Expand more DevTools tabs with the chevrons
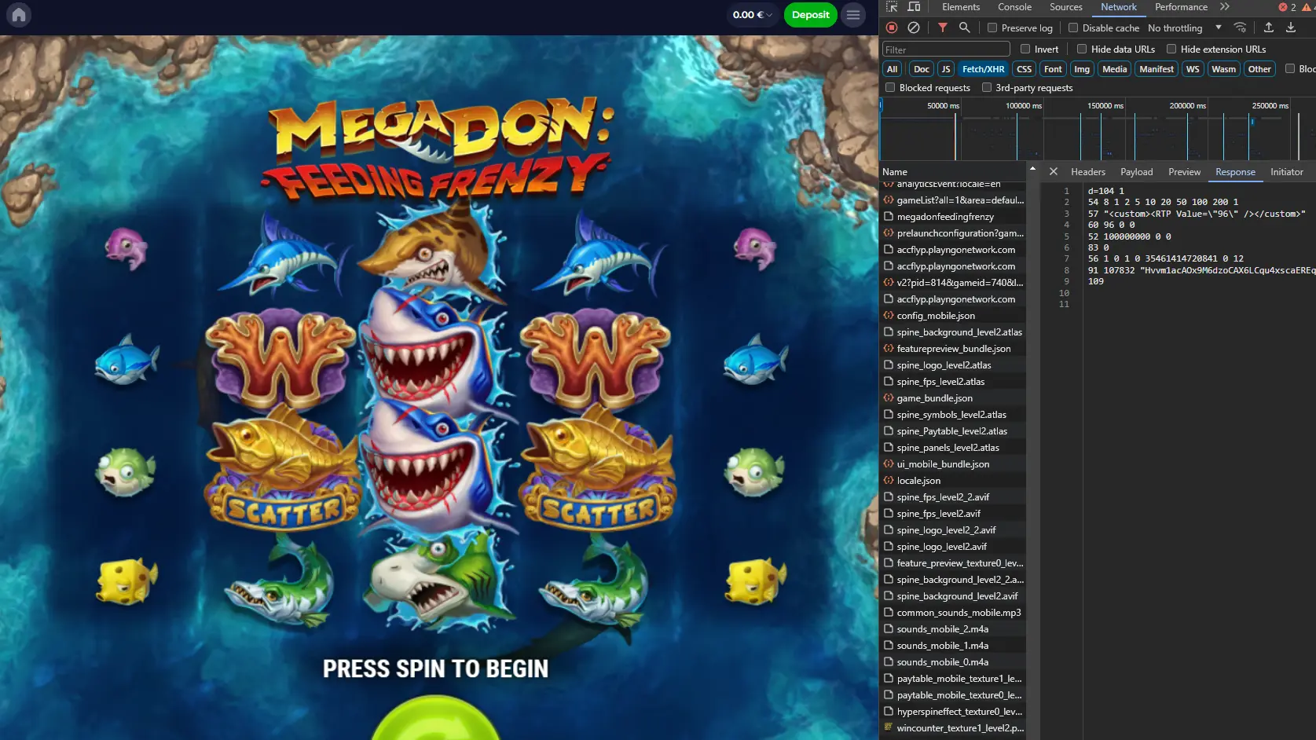Image resolution: width=1316 pixels, height=740 pixels. 1225,7
